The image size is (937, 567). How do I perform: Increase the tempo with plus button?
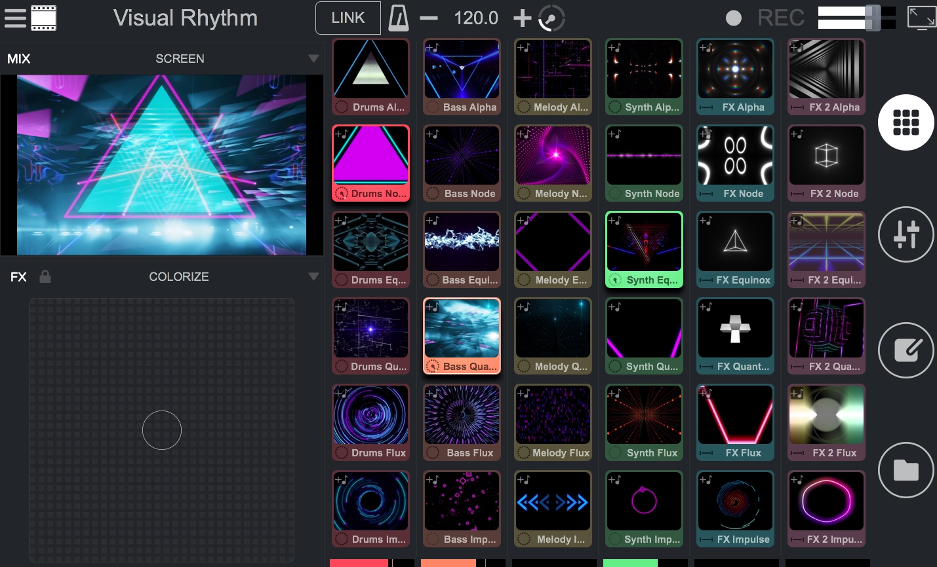coord(522,18)
